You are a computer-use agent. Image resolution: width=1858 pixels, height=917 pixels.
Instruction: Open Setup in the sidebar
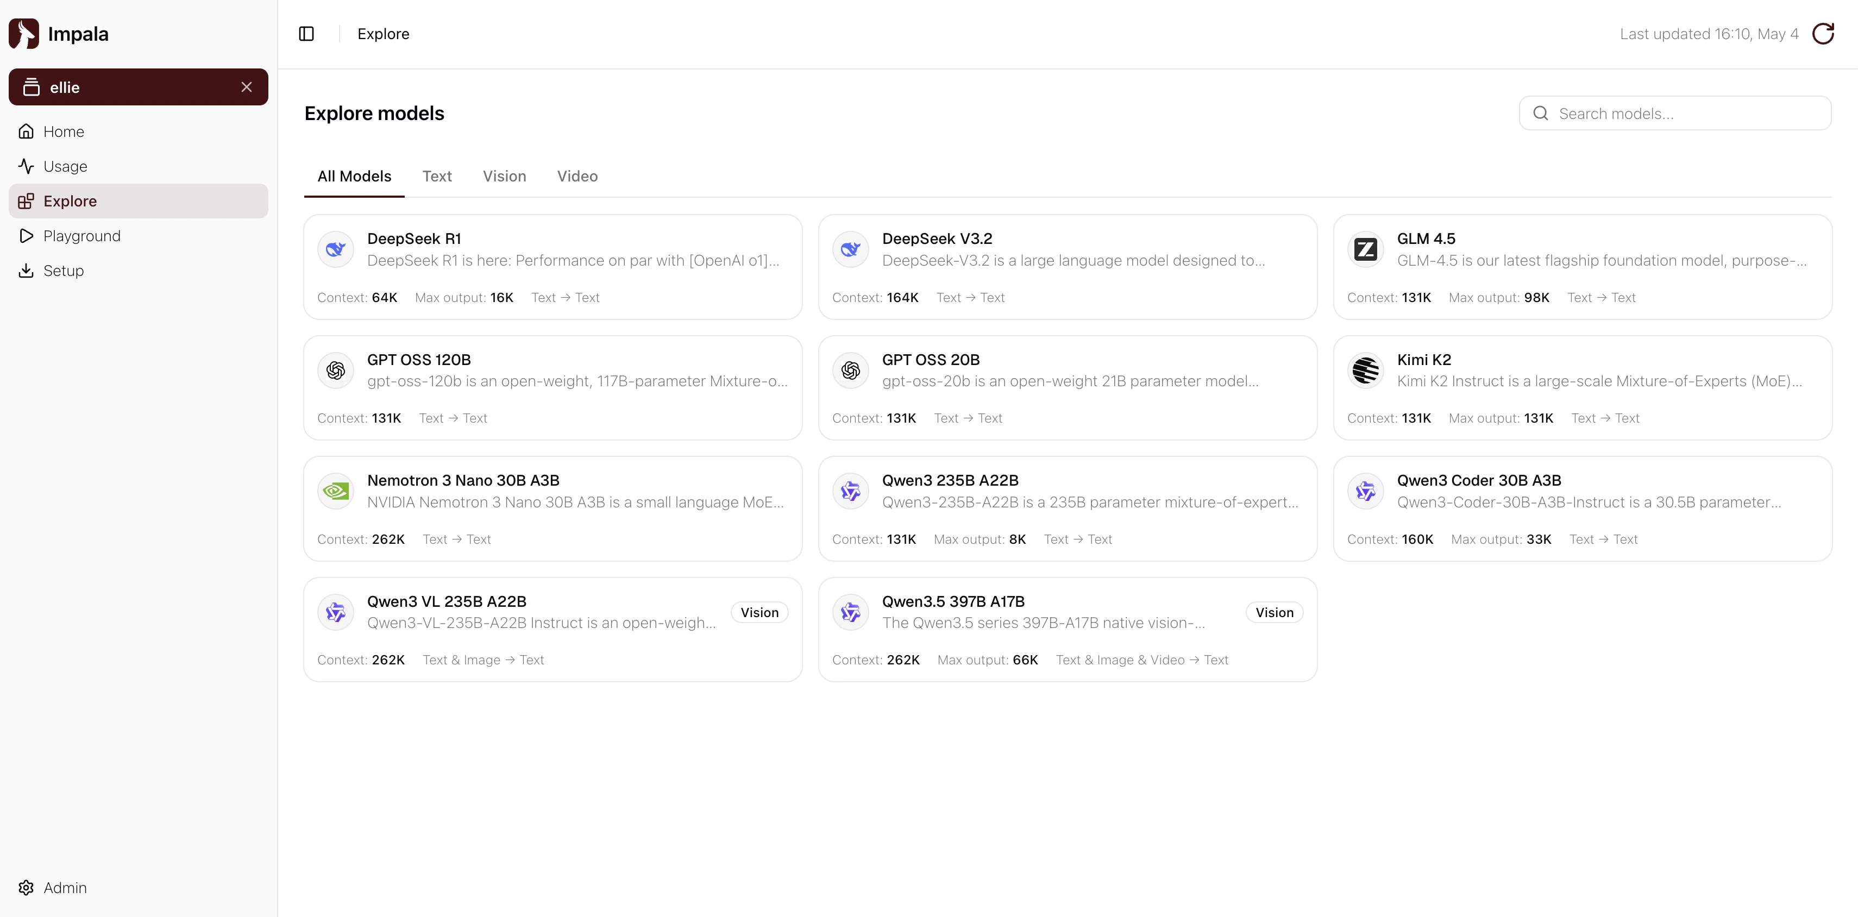[139, 271]
